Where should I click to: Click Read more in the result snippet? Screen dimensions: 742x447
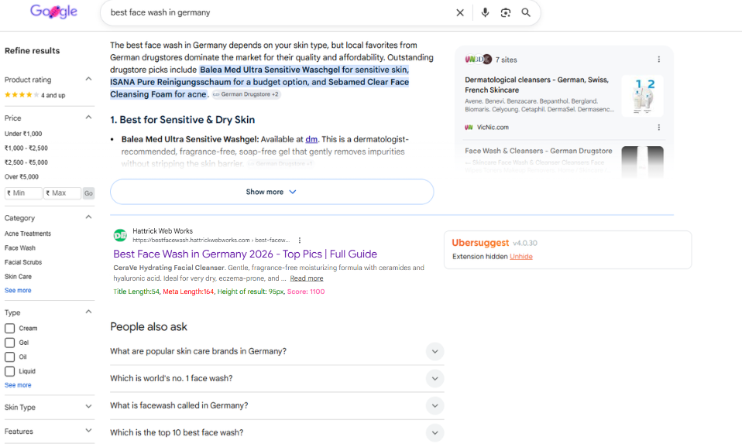click(307, 278)
